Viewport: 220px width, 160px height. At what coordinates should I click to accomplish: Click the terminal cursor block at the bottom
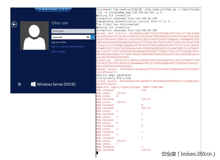coord(97,153)
